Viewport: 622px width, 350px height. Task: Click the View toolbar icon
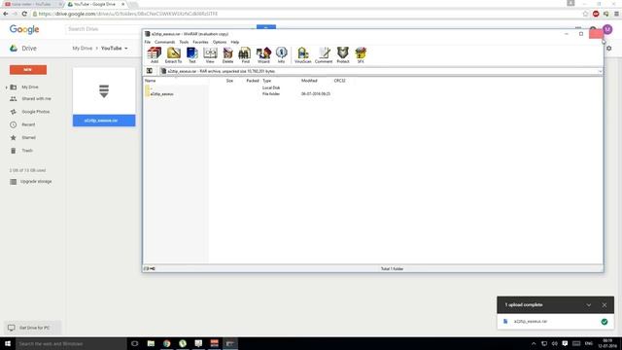point(210,54)
